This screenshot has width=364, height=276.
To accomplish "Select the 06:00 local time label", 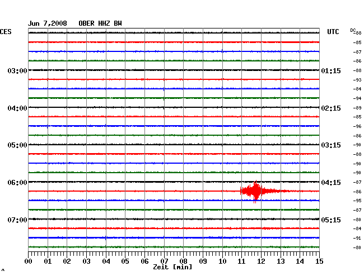I will click(17, 183).
